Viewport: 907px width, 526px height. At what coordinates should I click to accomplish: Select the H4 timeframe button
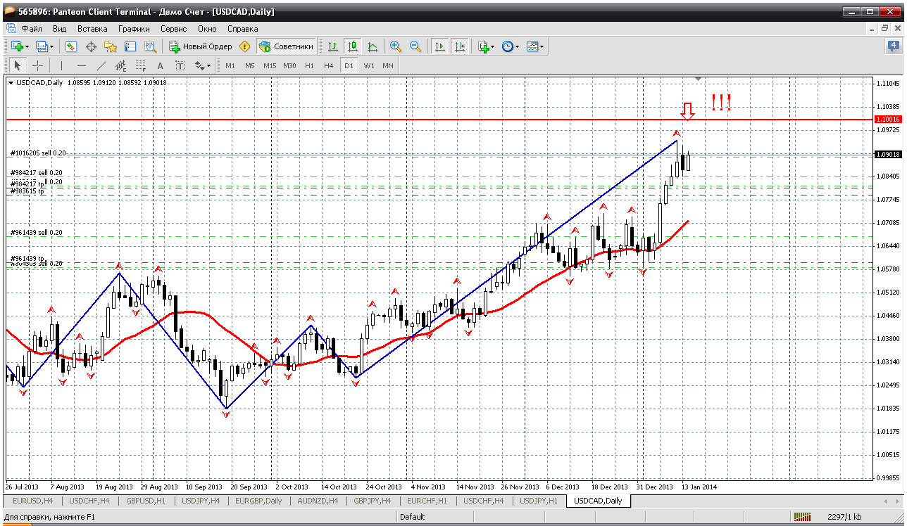tap(328, 65)
